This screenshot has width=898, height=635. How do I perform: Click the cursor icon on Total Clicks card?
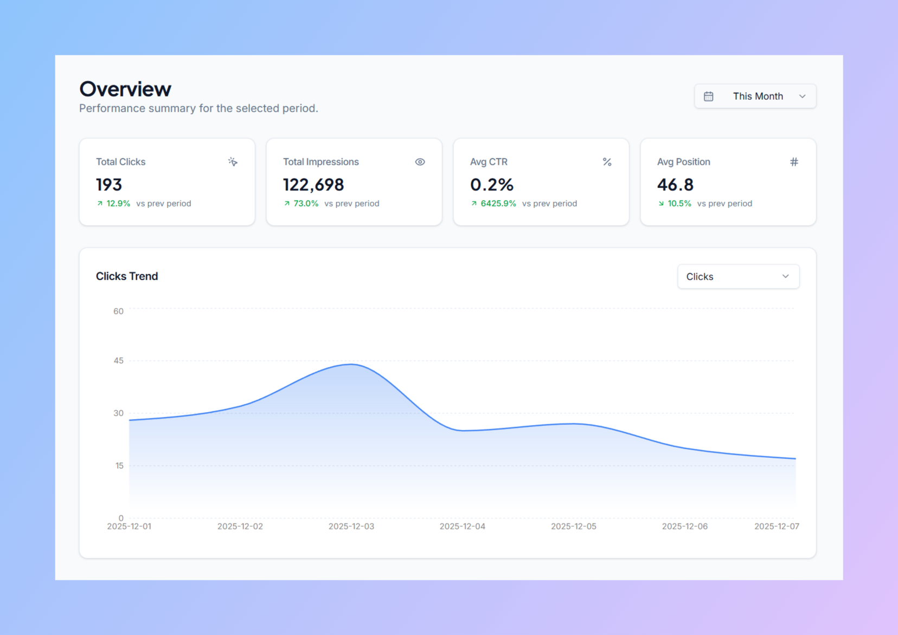[233, 162]
